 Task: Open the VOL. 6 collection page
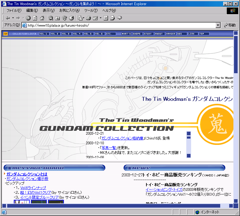(100, 34)
